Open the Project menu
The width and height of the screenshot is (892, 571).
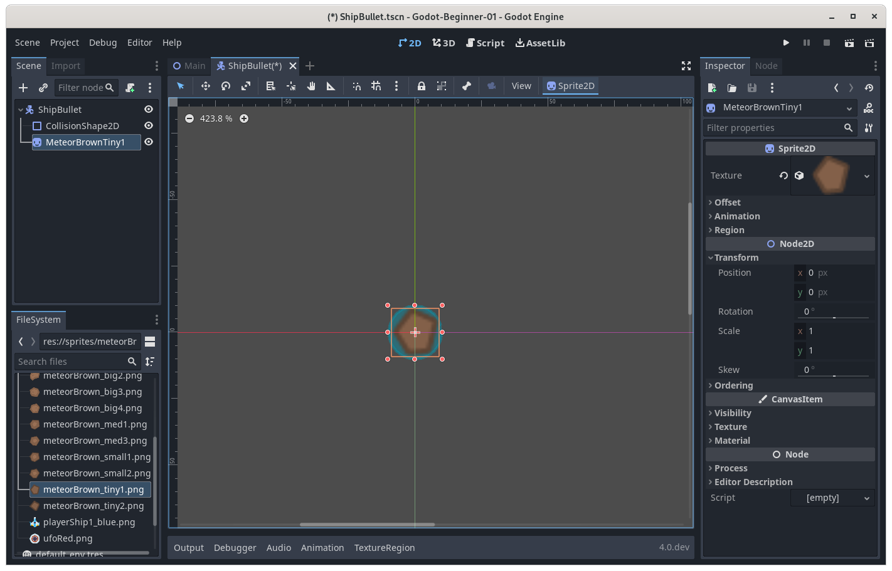[64, 43]
